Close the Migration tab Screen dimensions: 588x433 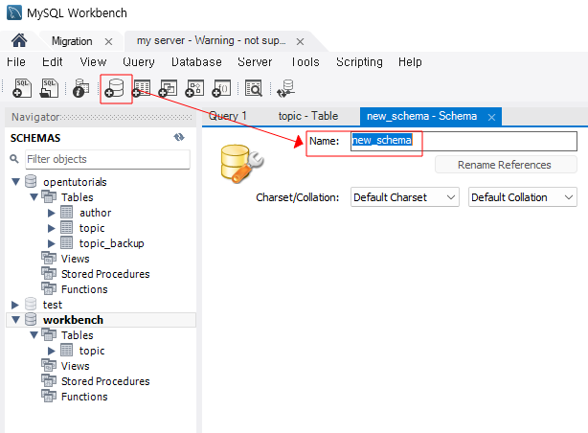108,41
